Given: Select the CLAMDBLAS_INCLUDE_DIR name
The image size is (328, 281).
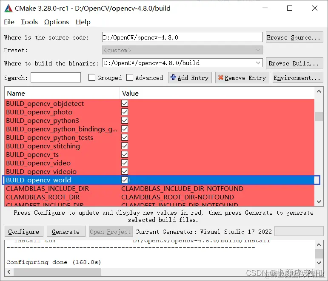Looking at the screenshot, I should click(48, 189).
